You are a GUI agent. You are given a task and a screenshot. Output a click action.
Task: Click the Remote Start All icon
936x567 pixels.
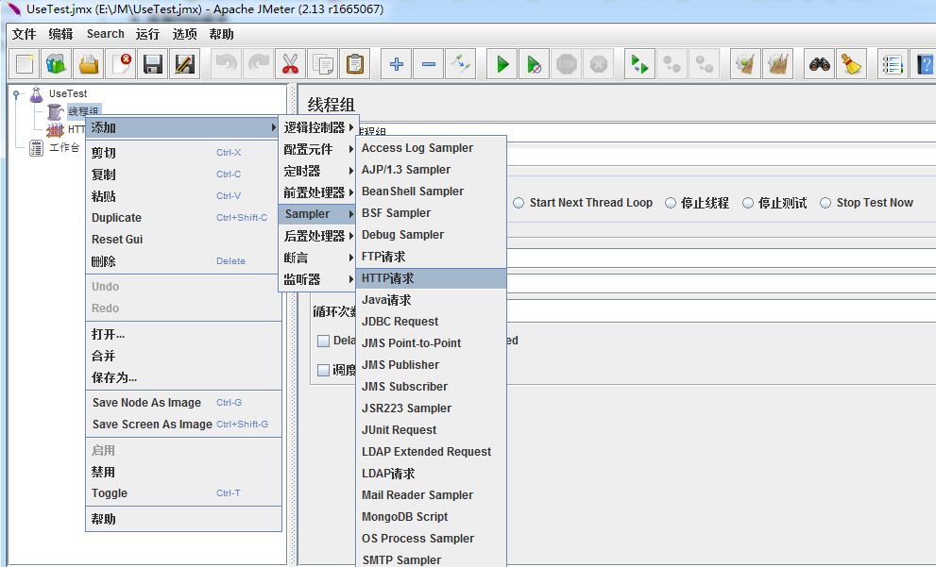point(640,64)
